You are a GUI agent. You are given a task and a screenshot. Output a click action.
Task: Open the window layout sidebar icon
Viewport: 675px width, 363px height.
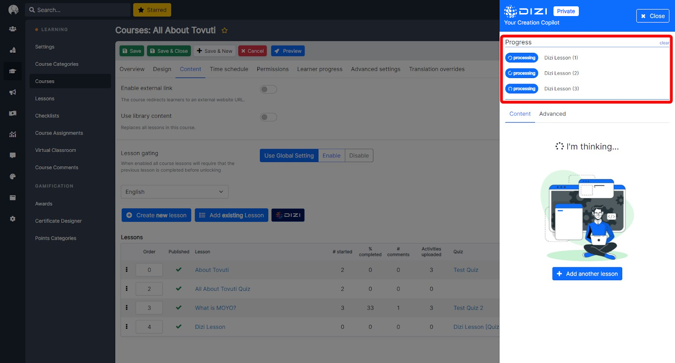click(13, 198)
